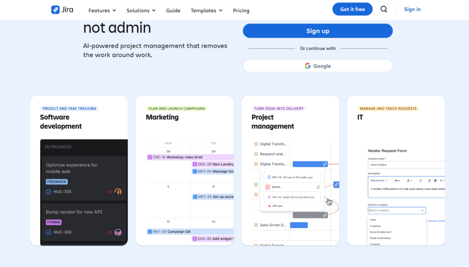
Task: Toggle the NUC-336 task checkbox
Action: click(49, 232)
